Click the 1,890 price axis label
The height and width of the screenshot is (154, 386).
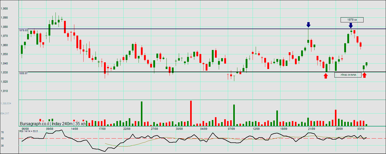5,18
